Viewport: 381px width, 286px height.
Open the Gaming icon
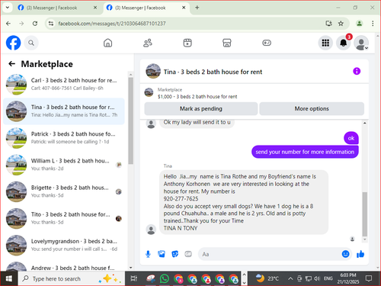pyautogui.click(x=267, y=43)
